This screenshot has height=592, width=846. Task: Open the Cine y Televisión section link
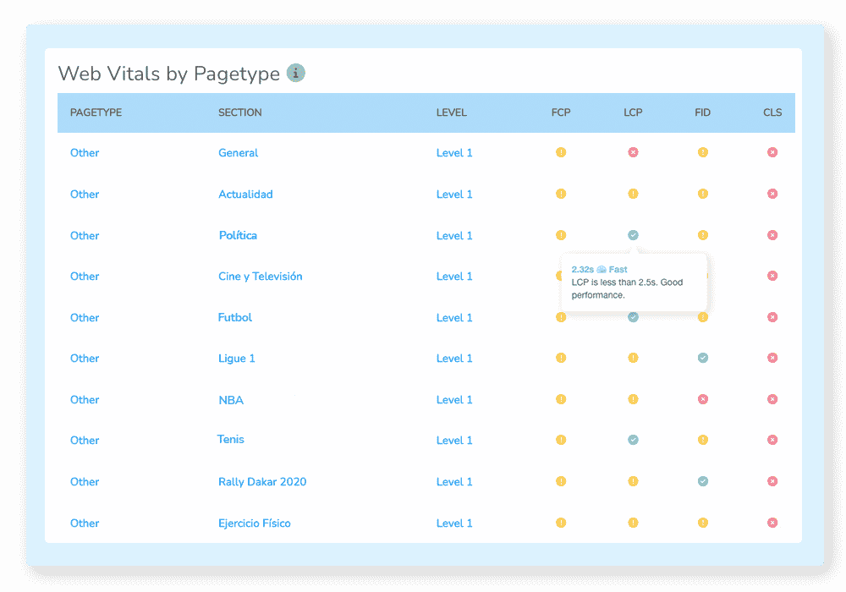[260, 276]
